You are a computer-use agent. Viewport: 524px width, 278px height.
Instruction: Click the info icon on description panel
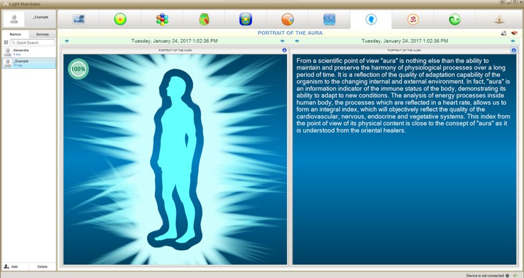[514, 50]
